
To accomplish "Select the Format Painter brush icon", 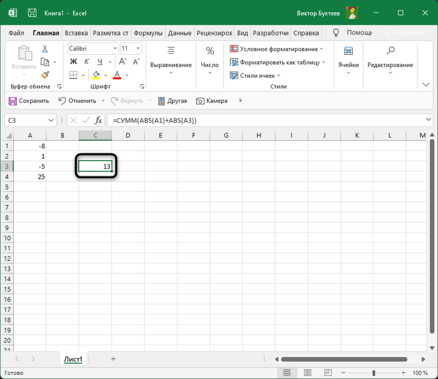I will (45, 75).
